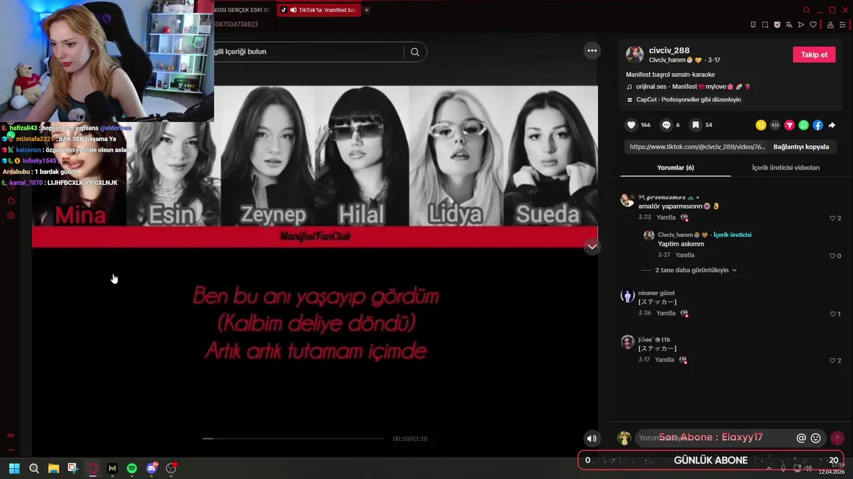Open civciv_288 profile name

(x=669, y=51)
